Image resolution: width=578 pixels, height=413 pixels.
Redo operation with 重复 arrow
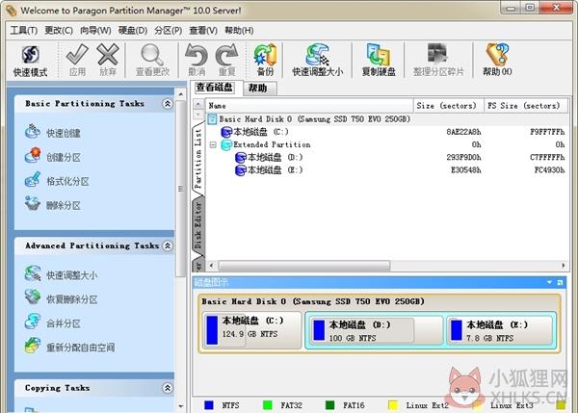pos(226,60)
